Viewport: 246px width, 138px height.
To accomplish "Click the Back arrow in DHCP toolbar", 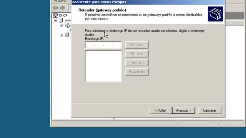I will pyautogui.click(x=55, y=8).
